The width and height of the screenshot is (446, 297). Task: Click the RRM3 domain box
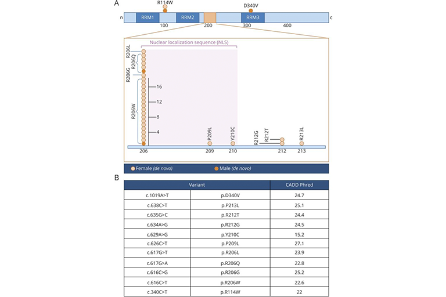click(x=253, y=17)
